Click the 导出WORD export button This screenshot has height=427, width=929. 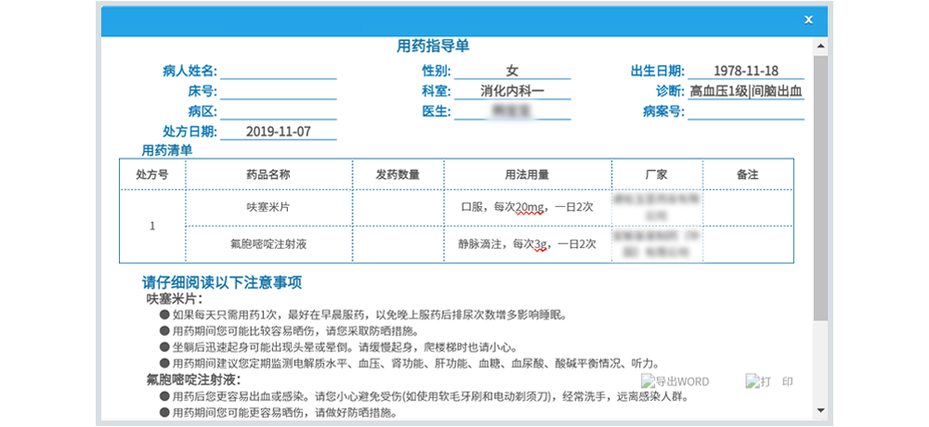(674, 382)
